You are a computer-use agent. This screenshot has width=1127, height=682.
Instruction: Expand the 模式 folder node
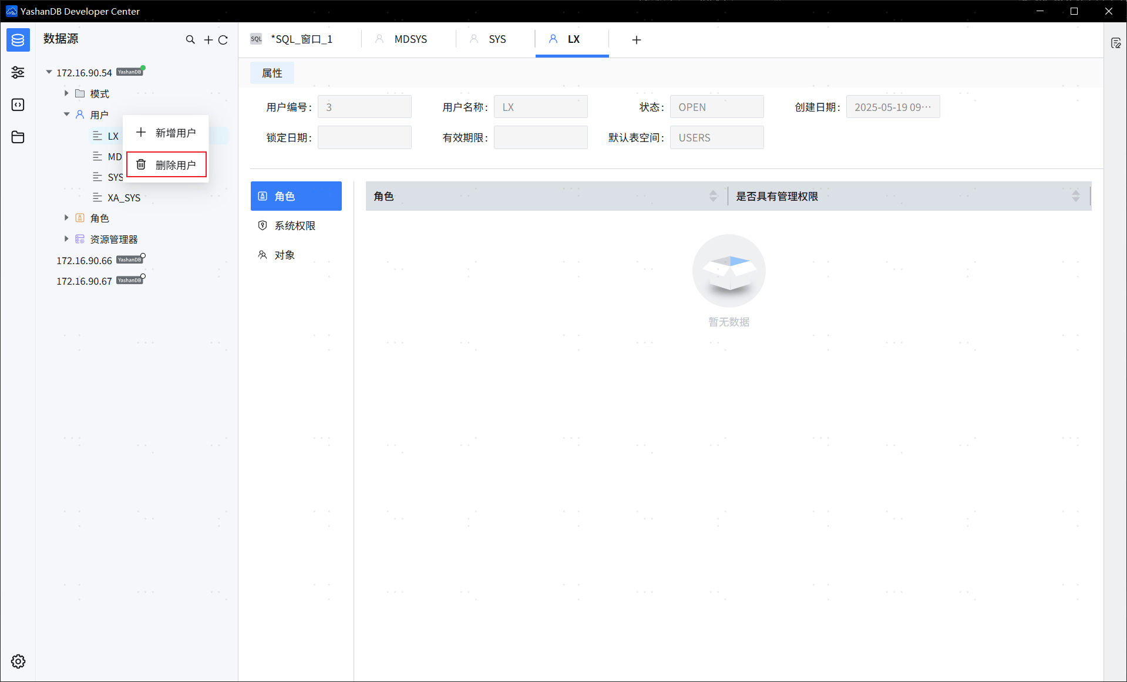click(x=66, y=93)
